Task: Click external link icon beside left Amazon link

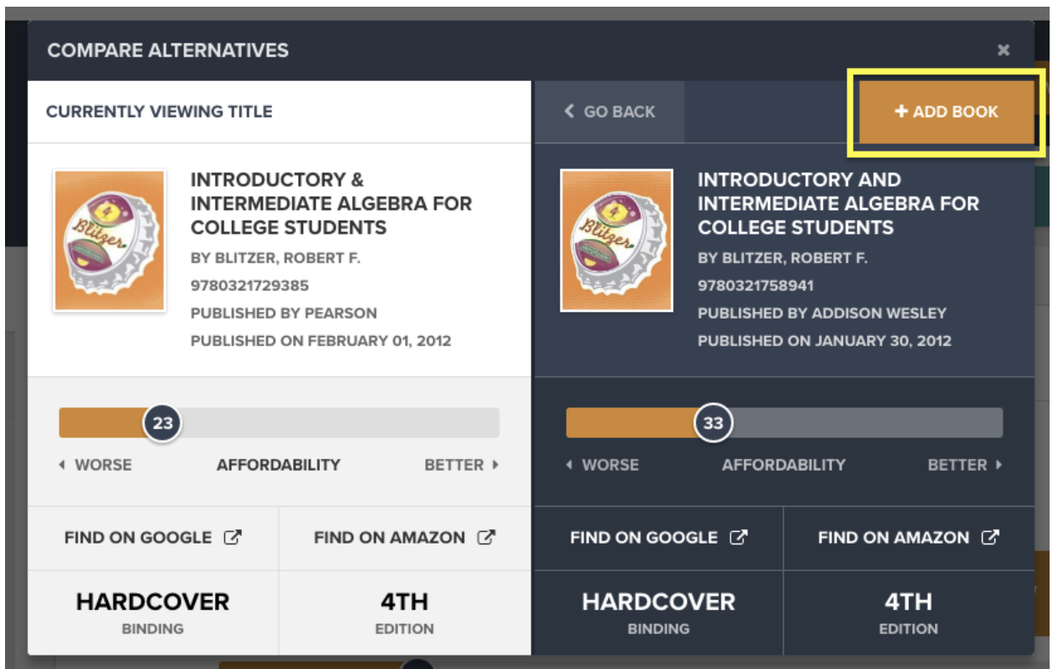Action: tap(486, 538)
